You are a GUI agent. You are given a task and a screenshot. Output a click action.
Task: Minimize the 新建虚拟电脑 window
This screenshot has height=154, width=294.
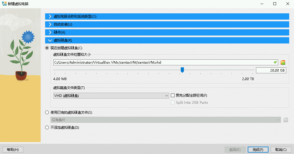pos(262,4)
